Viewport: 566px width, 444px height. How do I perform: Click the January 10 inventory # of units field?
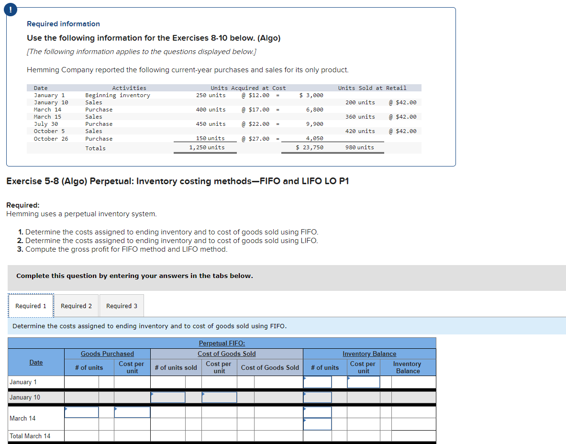(x=317, y=397)
